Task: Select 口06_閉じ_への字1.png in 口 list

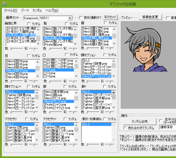Action: (59, 61)
